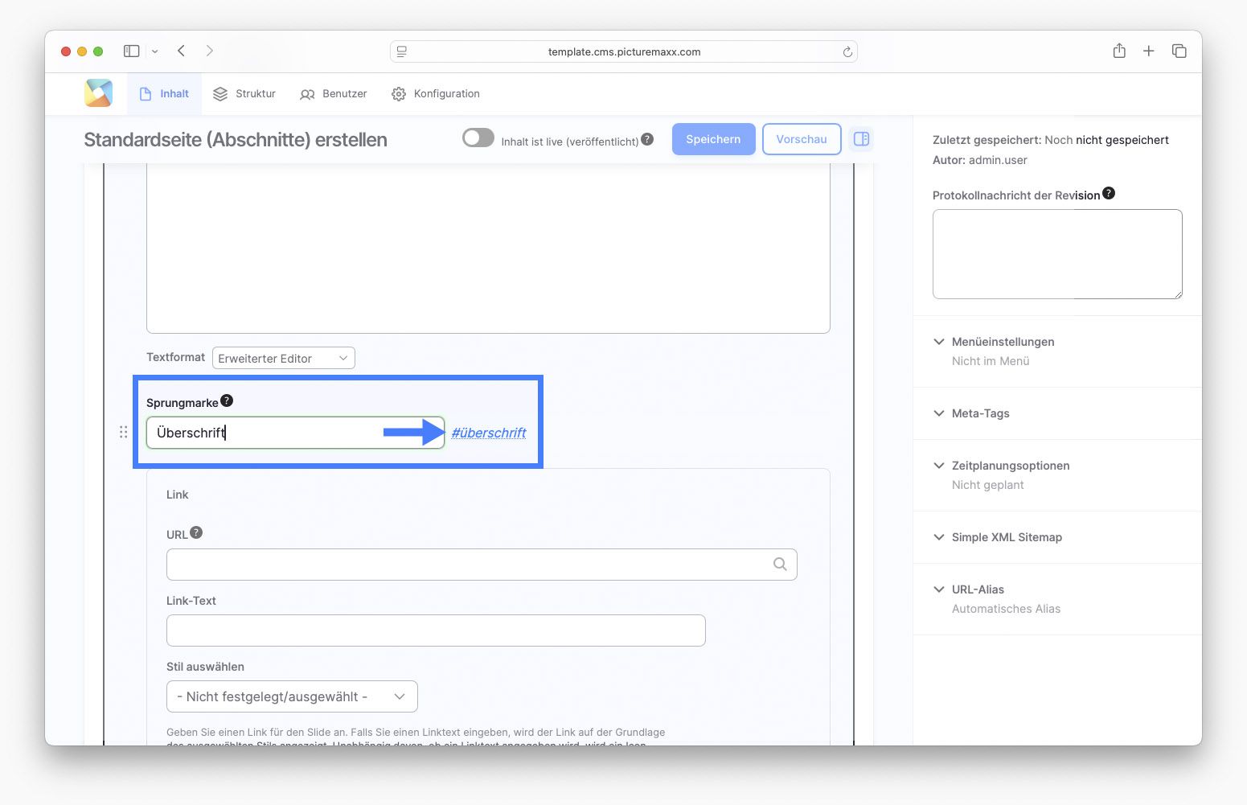Toggle the sidebar panel icon next to Vorschau

click(861, 139)
